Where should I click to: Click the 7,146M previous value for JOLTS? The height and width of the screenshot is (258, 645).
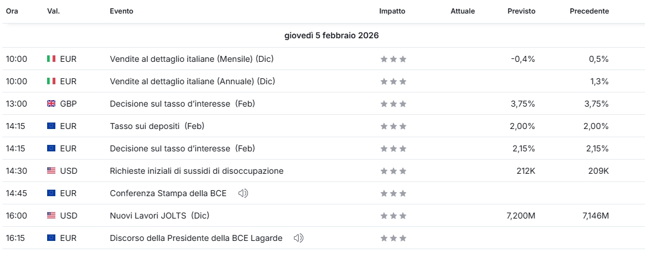point(594,216)
